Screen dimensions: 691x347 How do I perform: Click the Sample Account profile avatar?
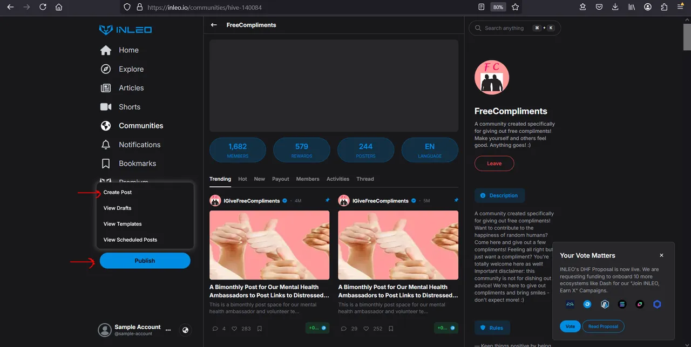[x=105, y=330]
